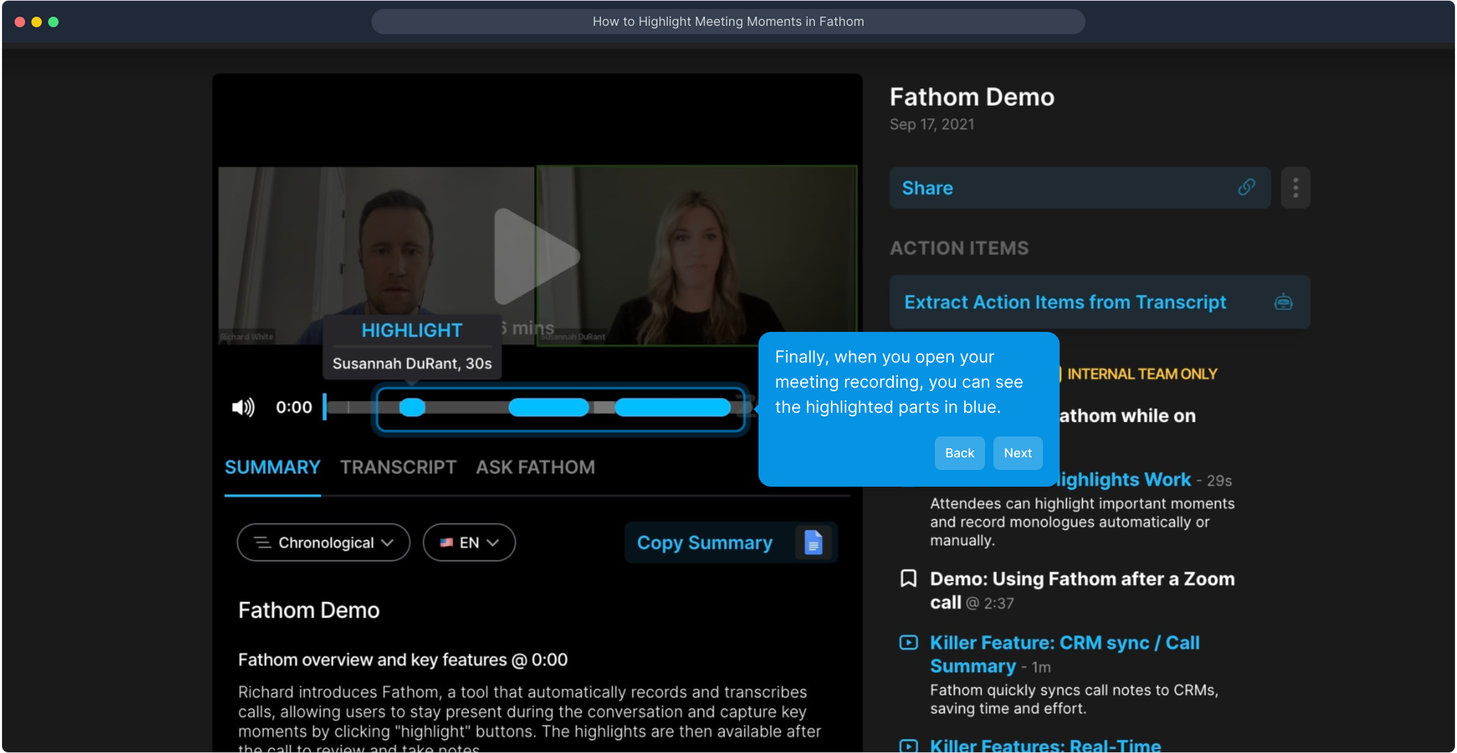Open Killer Features: Real-Time highlight link

point(1046,745)
